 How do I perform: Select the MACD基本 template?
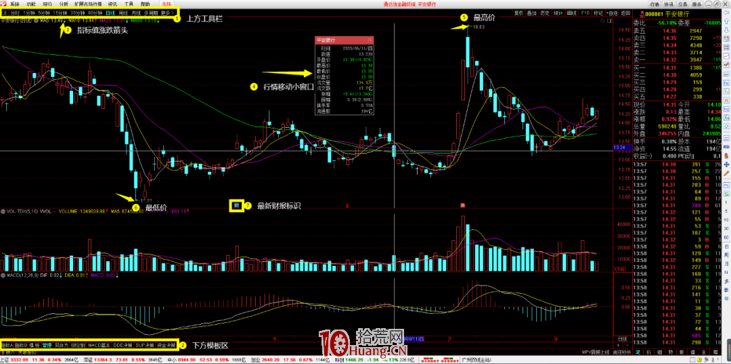click(98, 345)
